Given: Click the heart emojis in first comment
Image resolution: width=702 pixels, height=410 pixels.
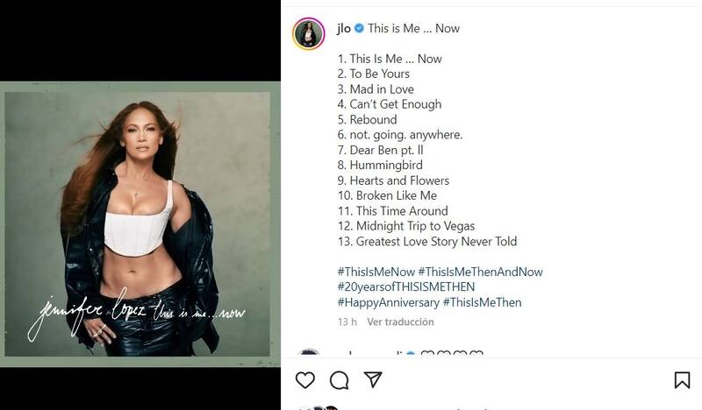Looking at the screenshot, I should point(452,353).
